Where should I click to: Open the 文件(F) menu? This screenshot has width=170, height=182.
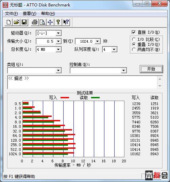(12, 14)
